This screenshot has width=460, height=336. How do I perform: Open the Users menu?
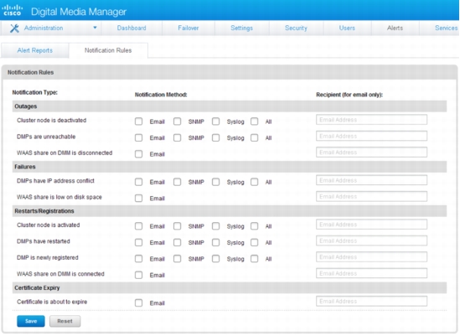(347, 28)
